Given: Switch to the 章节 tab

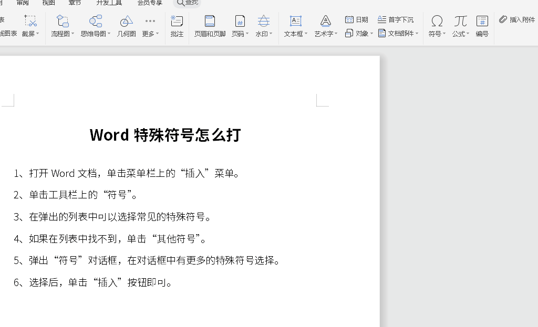Looking at the screenshot, I should 75,3.
